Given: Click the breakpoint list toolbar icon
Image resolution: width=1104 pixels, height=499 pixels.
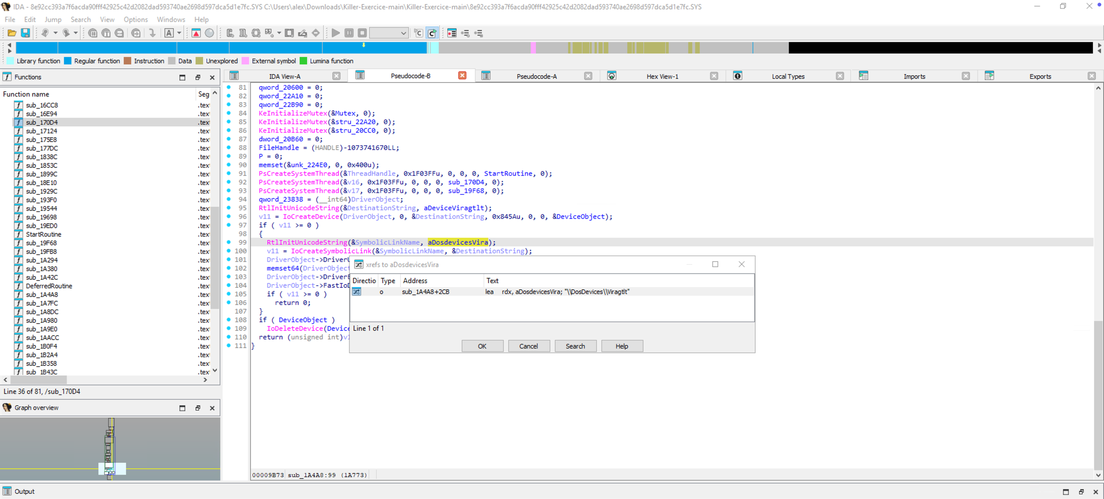Looking at the screenshot, I should pos(452,33).
